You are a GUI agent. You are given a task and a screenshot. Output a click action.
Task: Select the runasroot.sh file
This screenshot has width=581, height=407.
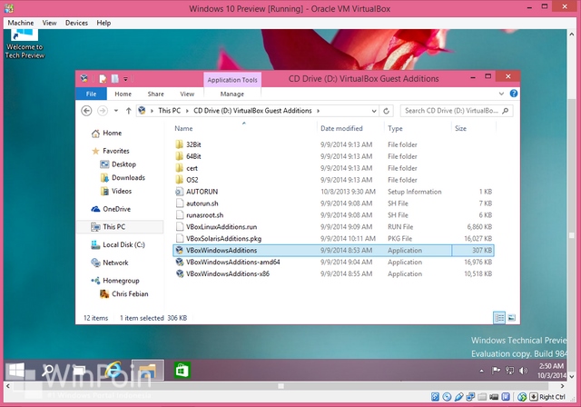333,215
